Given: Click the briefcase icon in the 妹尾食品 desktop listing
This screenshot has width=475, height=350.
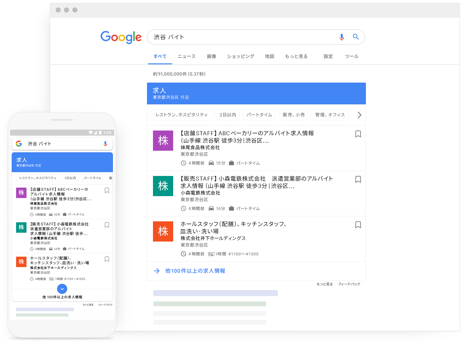Looking at the screenshot, I should pos(232,163).
